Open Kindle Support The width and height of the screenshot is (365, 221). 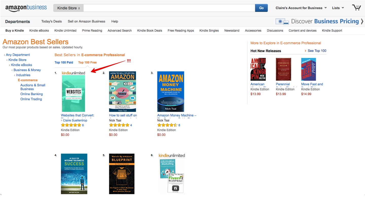pyautogui.click(x=332, y=31)
